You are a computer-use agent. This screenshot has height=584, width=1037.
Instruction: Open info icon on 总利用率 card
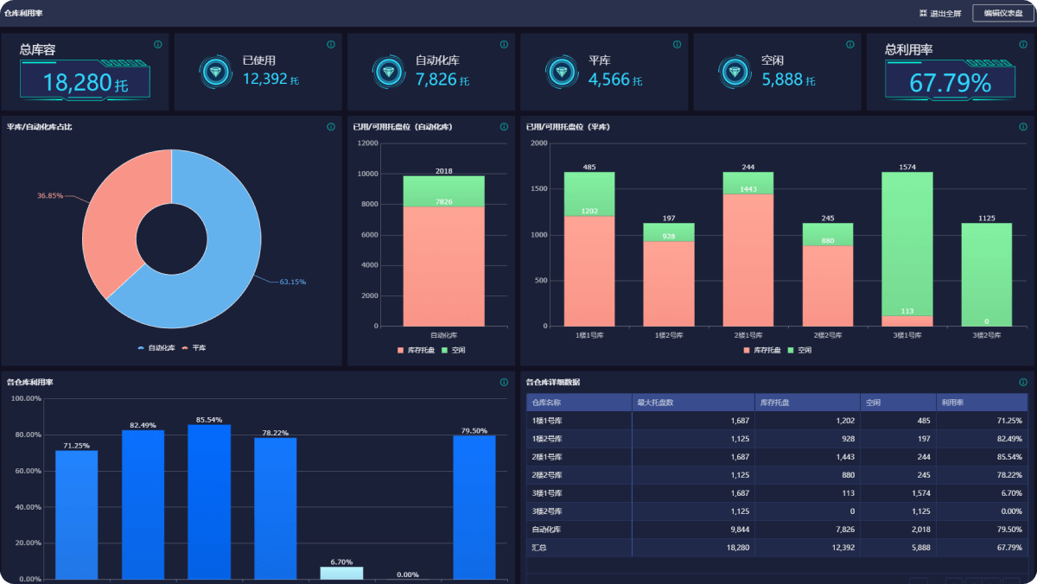(1022, 44)
